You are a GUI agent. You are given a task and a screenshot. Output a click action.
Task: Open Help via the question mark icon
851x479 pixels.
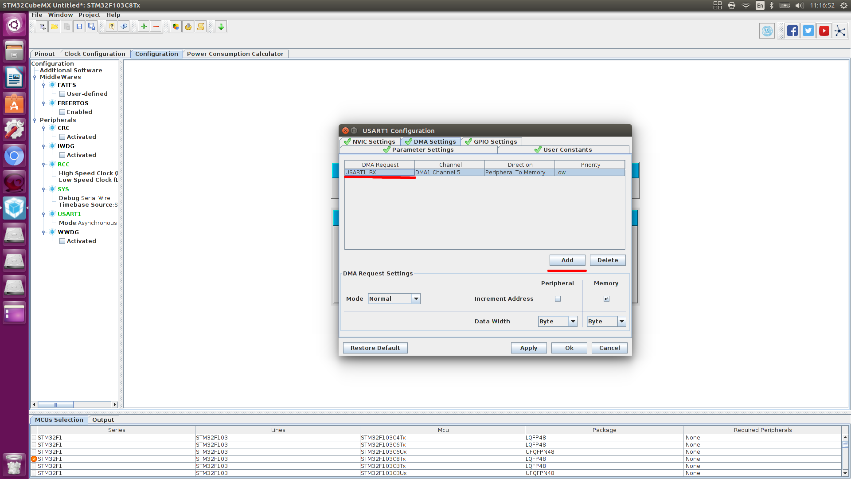112,27
